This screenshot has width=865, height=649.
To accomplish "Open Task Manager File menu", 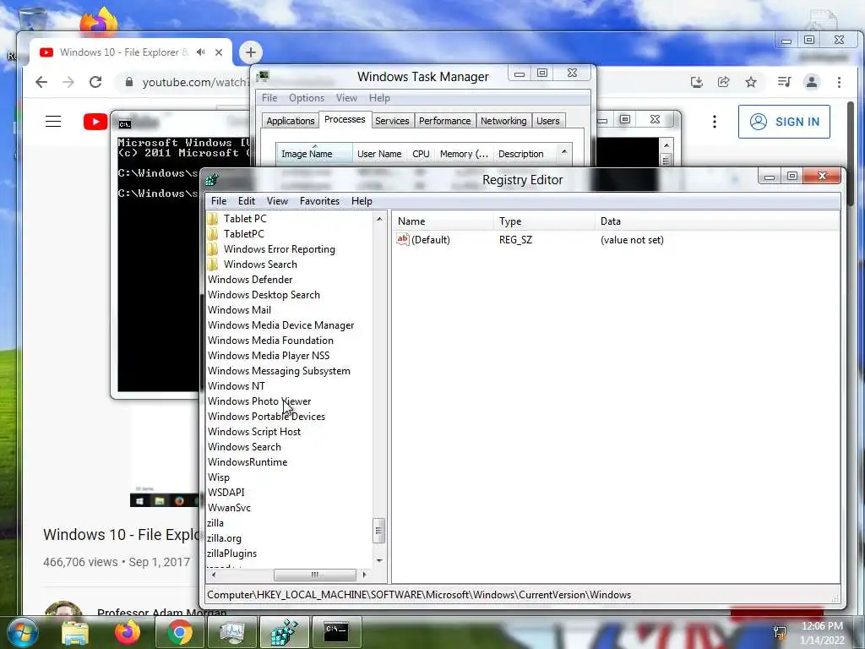I will pyautogui.click(x=269, y=98).
